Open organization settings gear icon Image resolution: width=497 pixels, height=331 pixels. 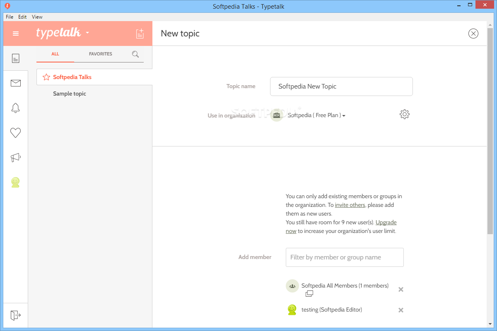[x=405, y=115]
